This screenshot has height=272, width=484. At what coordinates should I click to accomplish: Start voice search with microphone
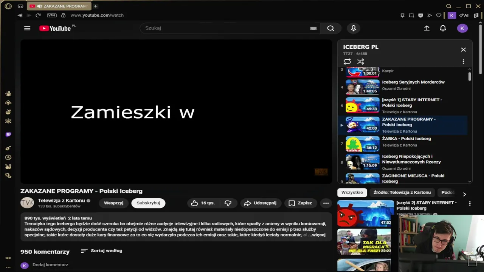(x=354, y=28)
